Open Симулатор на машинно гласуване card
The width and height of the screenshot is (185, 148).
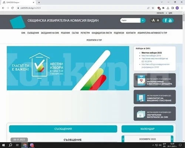click(x=155, y=97)
